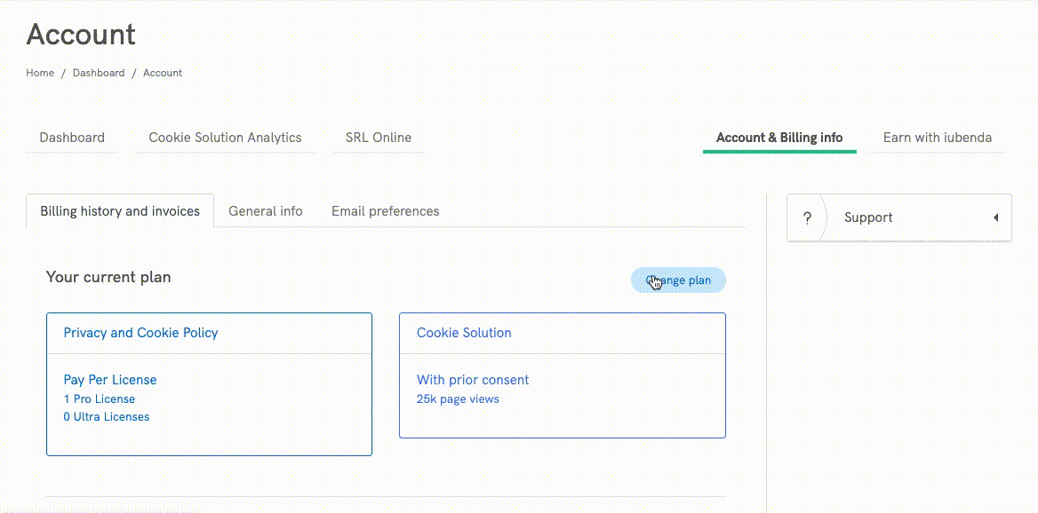Click the Cookie Solution card title

pos(464,333)
